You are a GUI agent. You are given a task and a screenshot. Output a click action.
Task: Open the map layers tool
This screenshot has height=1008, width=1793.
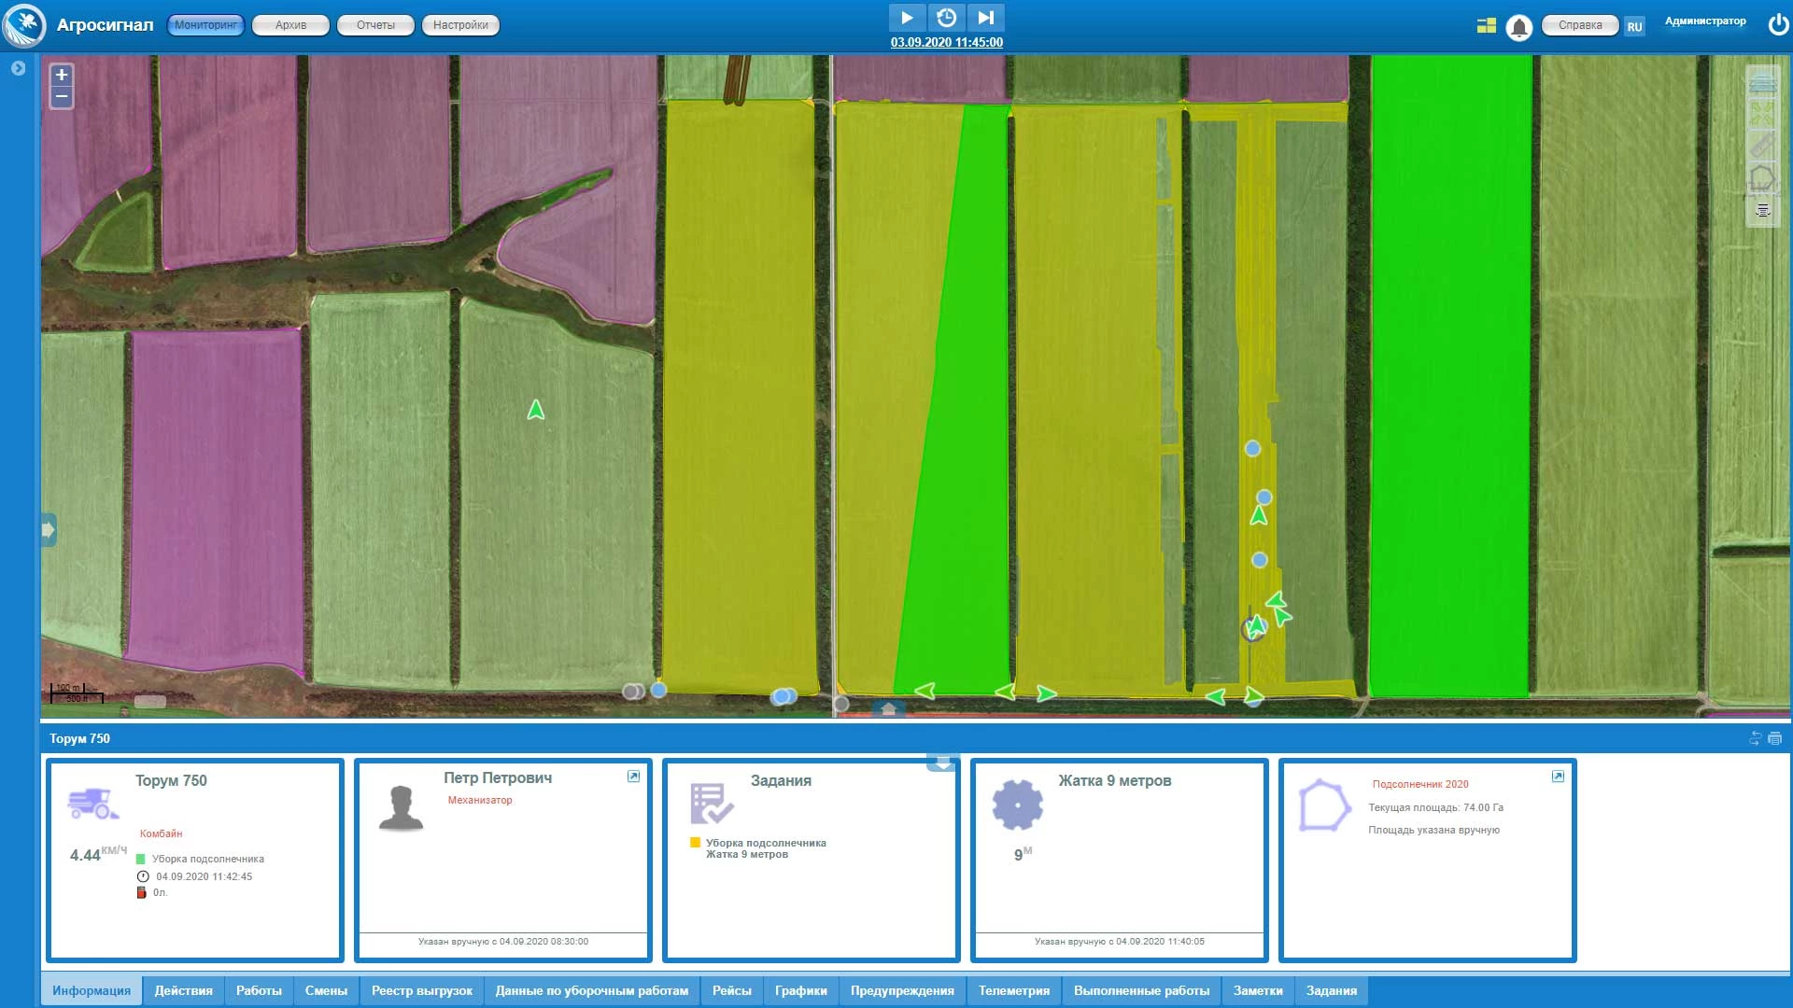click(1761, 82)
